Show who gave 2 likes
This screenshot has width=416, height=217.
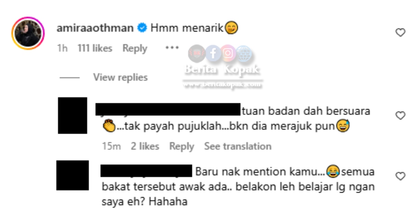[x=145, y=147]
